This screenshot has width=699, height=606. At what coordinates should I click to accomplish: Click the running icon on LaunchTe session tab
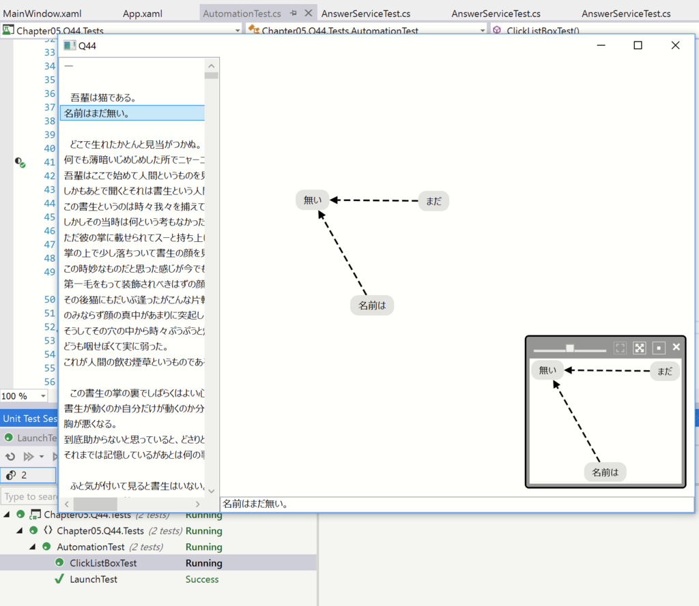(8, 438)
